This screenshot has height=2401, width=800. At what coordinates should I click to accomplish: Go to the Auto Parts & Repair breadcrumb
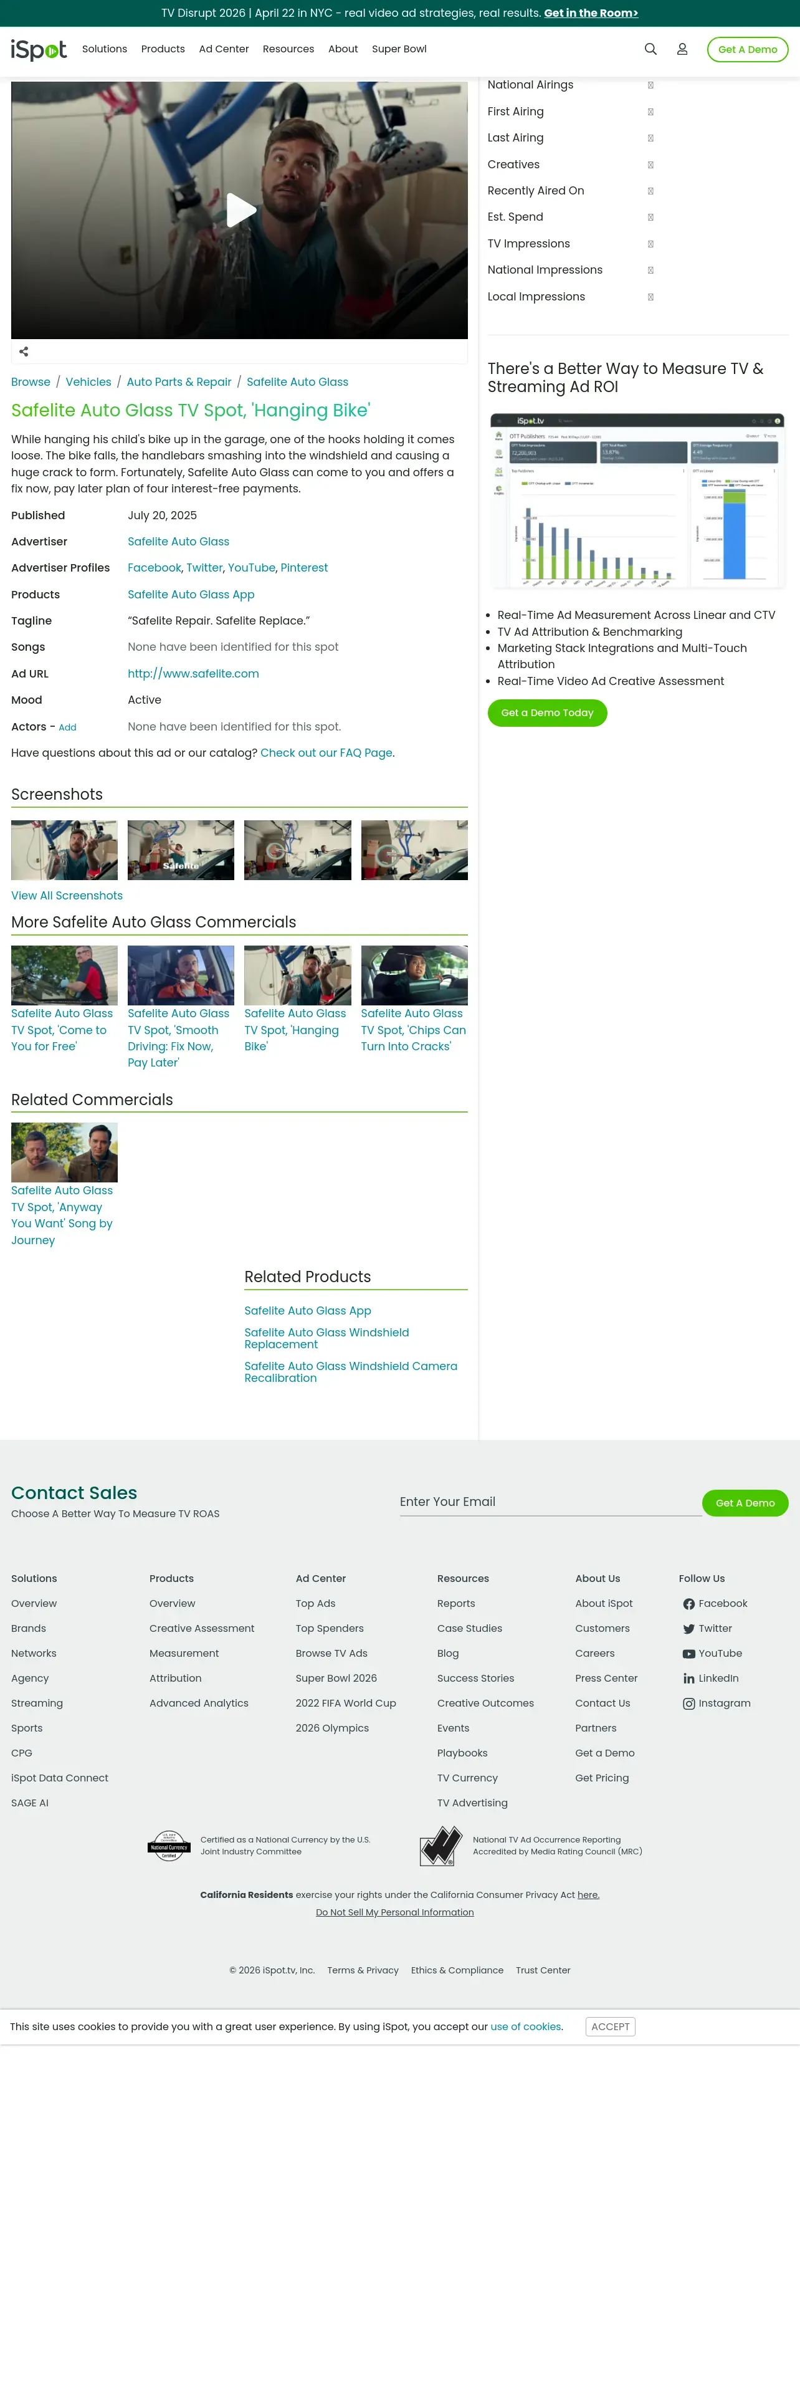(179, 382)
